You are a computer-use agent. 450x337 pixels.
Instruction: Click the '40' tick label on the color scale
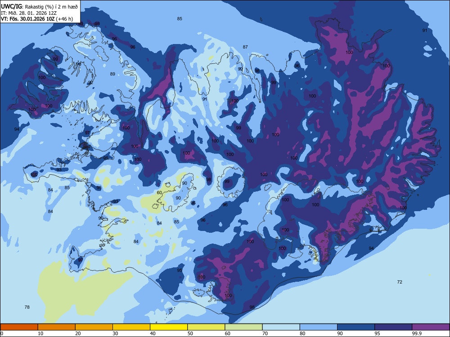(x=153, y=333)
